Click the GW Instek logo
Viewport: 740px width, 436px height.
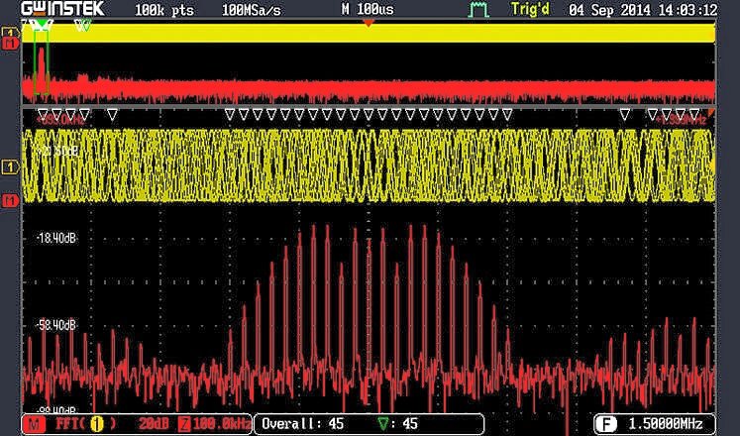[x=62, y=9]
